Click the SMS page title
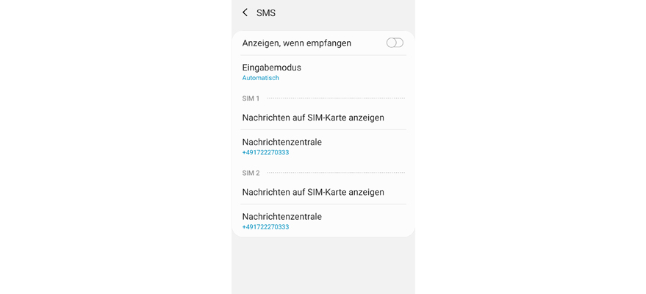 click(x=266, y=13)
